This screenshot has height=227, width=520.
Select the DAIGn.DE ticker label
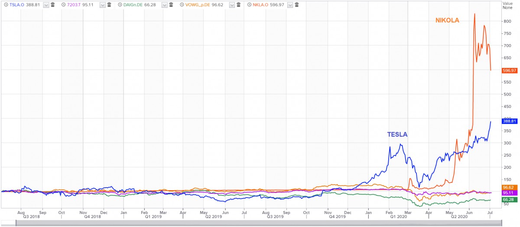point(133,5)
